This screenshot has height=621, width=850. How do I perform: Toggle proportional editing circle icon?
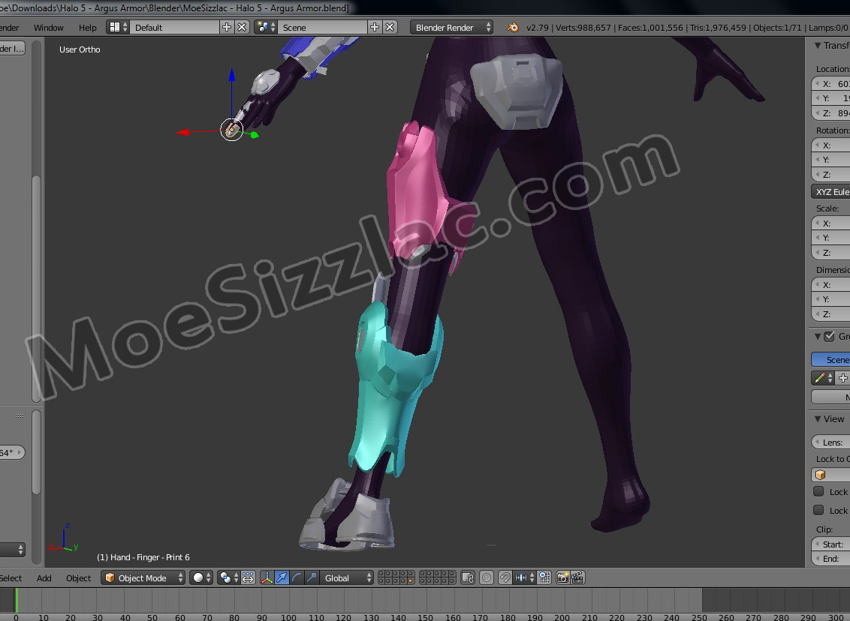487,577
